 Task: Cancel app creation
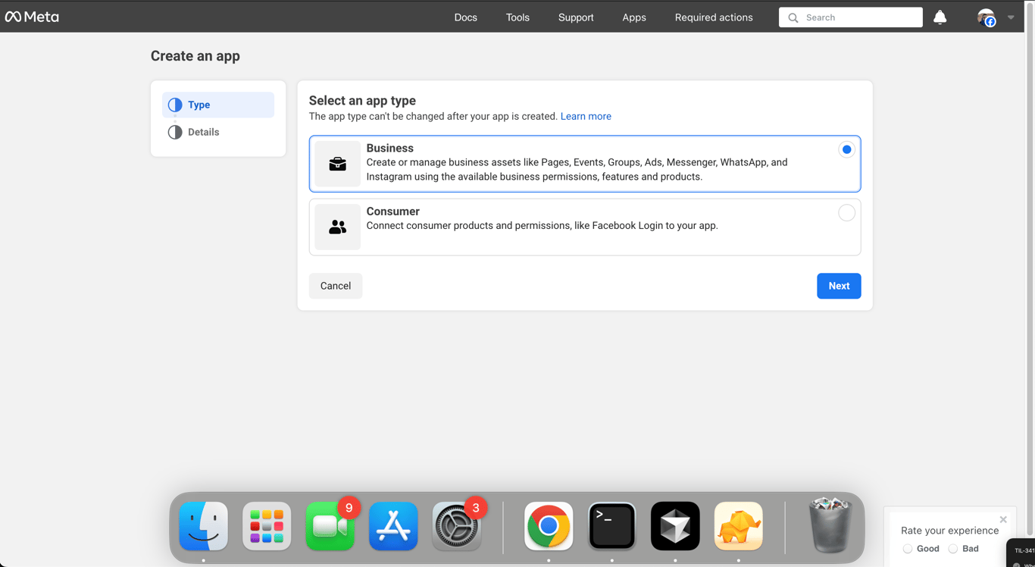coord(336,286)
